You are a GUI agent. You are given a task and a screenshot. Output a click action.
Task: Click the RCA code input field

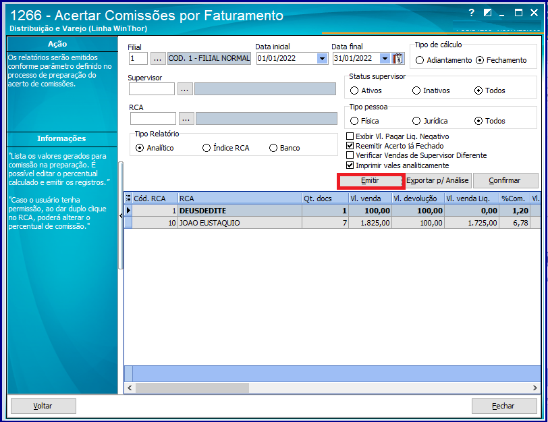pos(153,119)
